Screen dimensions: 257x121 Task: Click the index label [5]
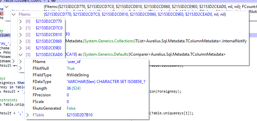pyautogui.click(x=28, y=55)
